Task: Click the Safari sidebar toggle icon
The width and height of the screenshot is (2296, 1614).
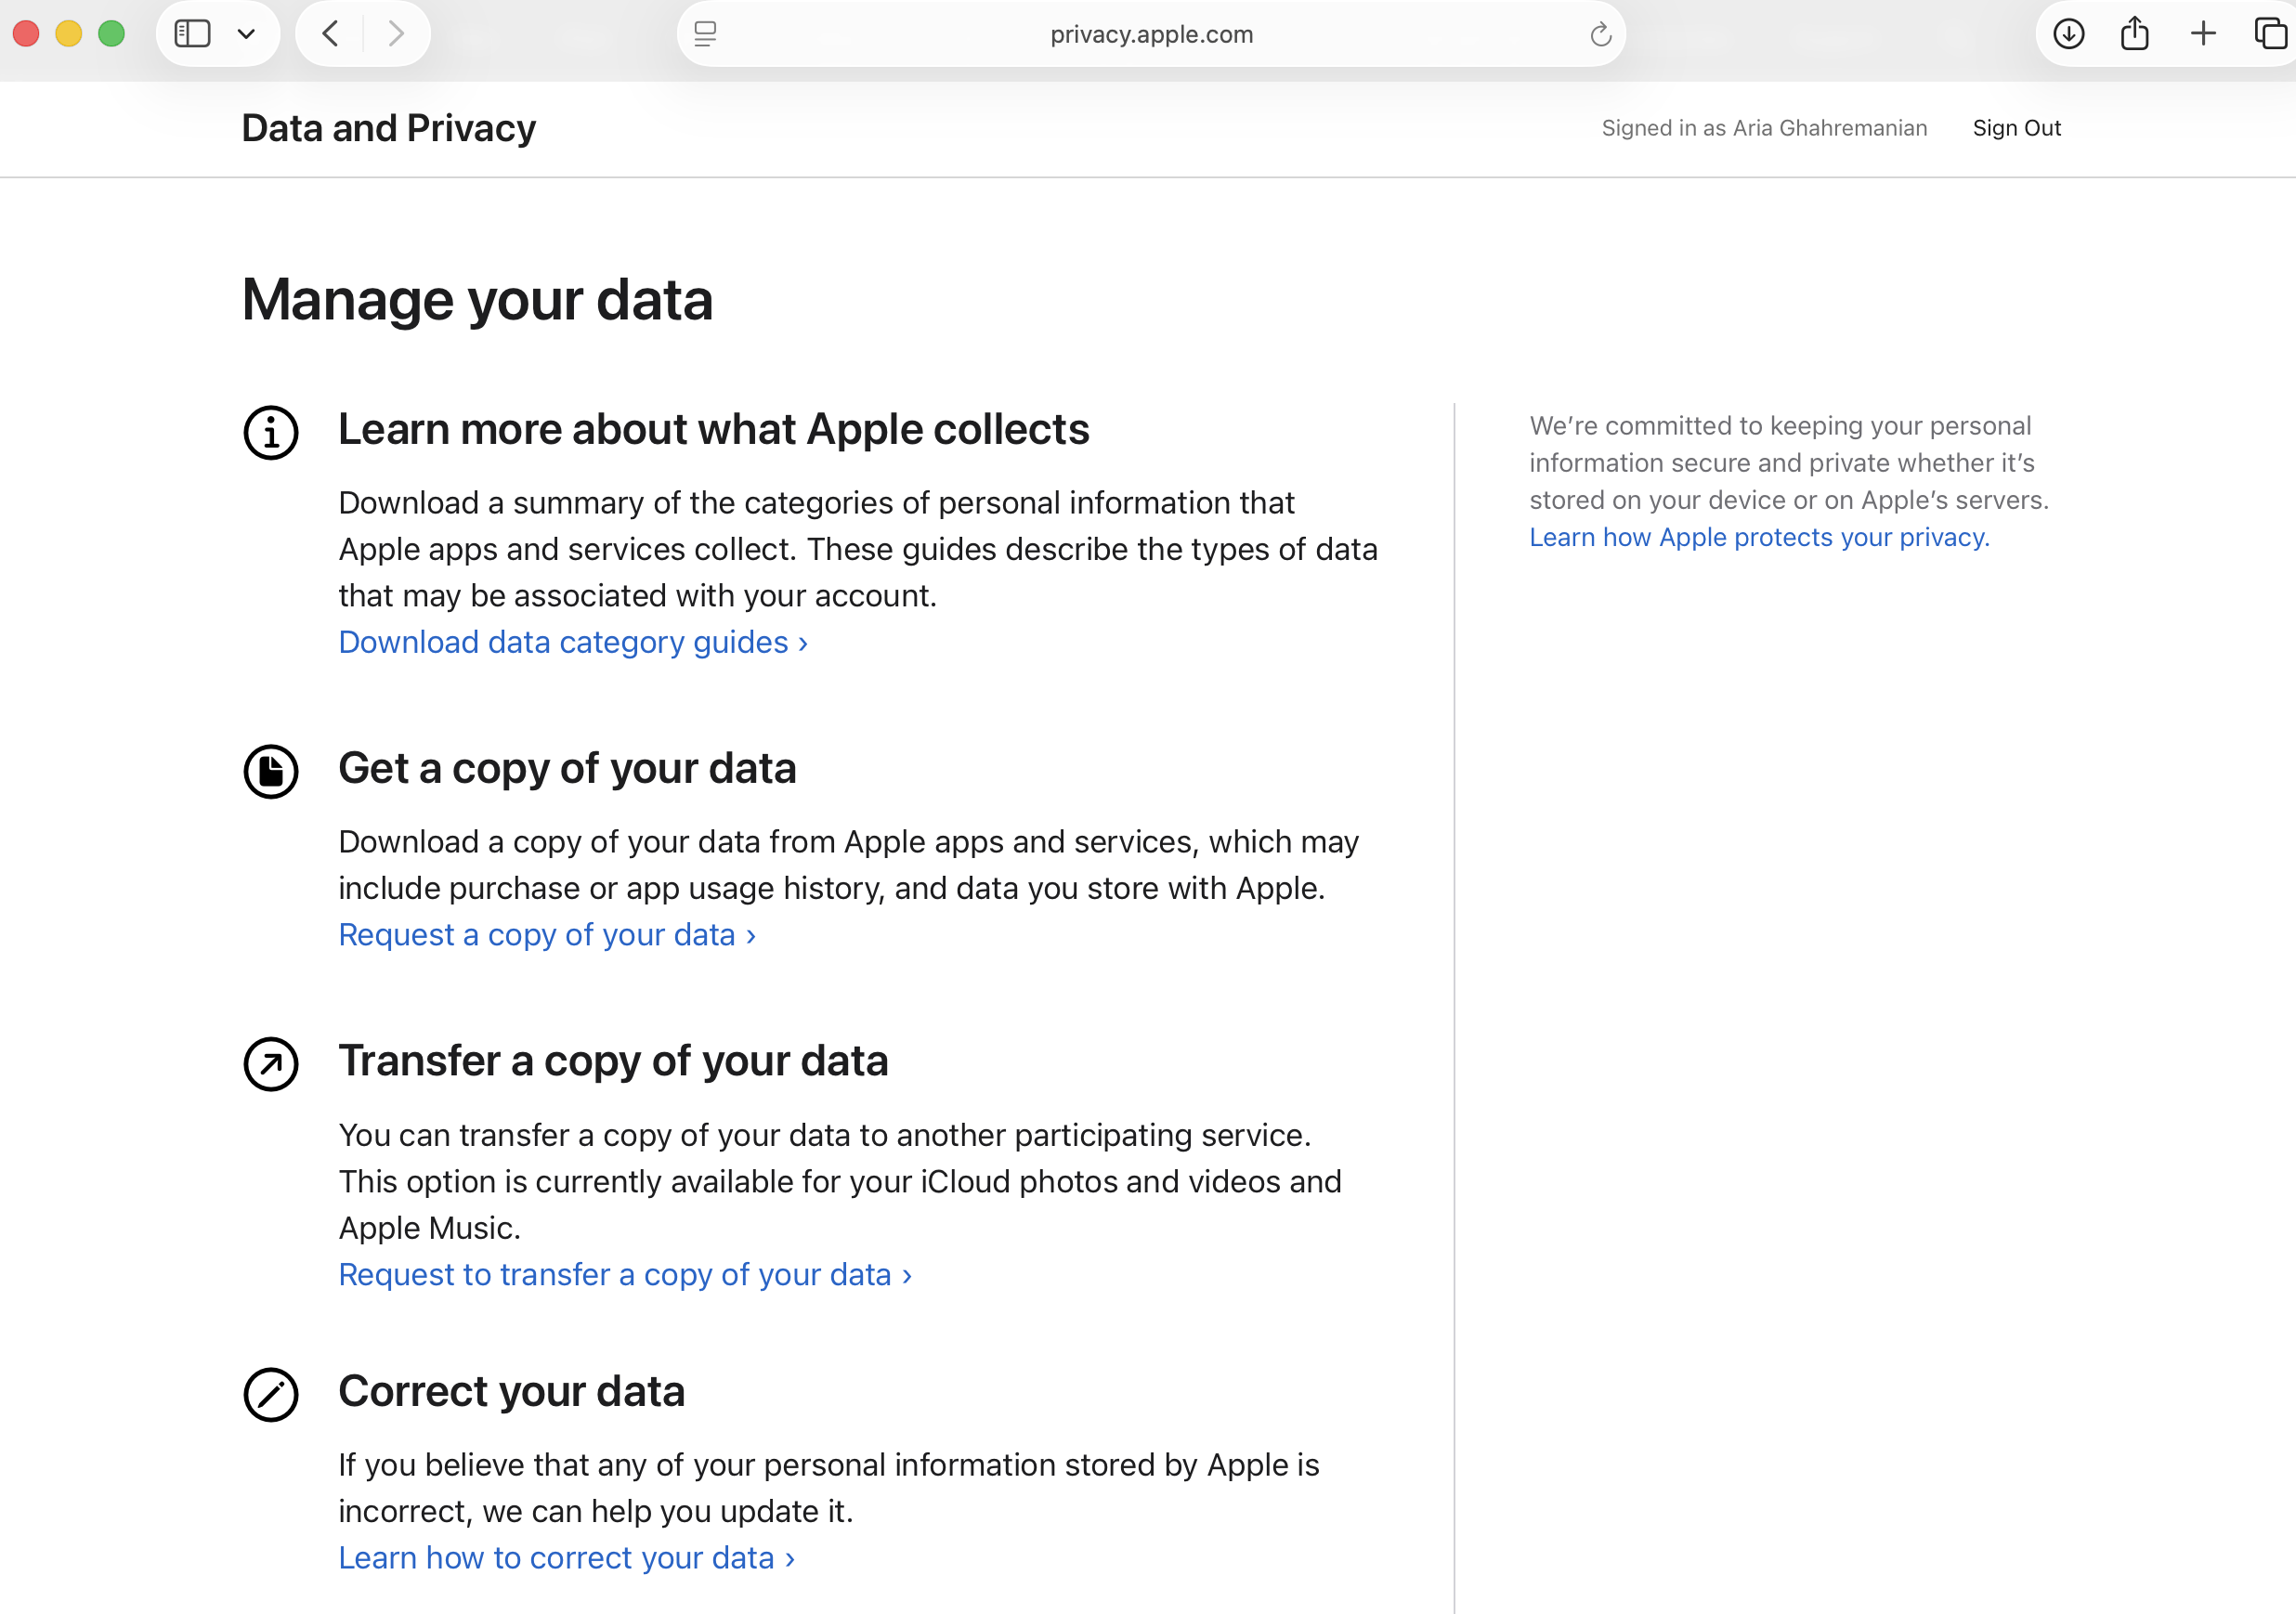Action: pyautogui.click(x=192, y=34)
